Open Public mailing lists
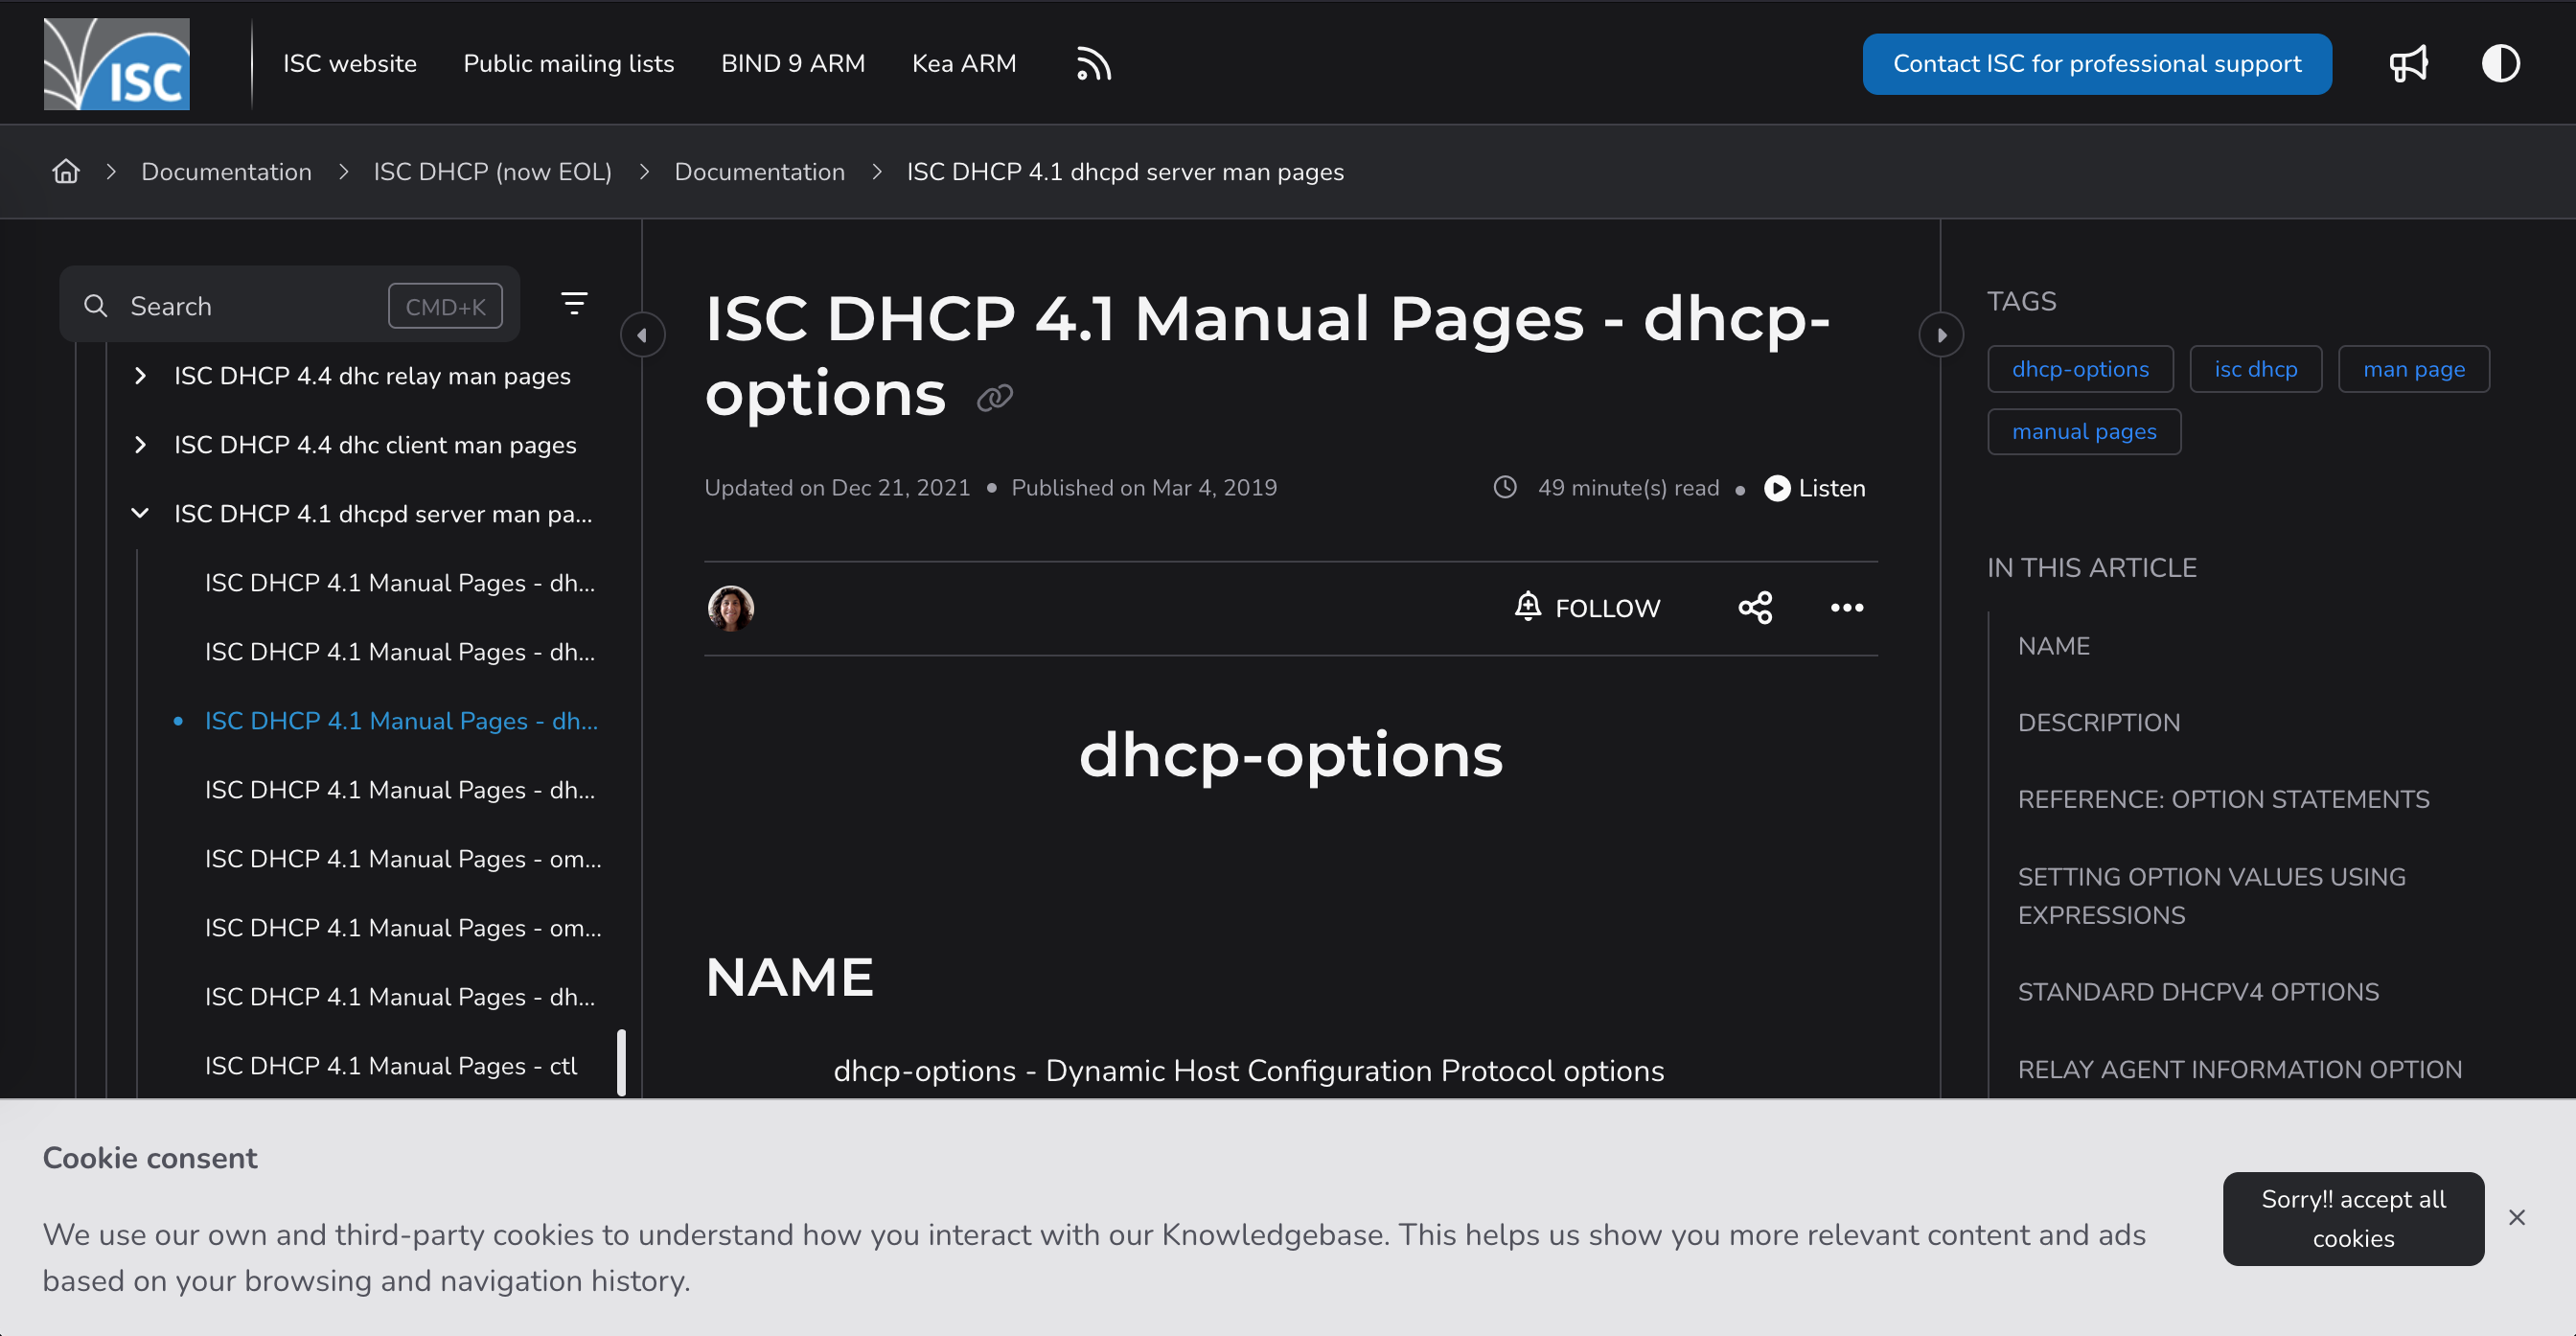Screen dimensions: 2576x1336 568,64
